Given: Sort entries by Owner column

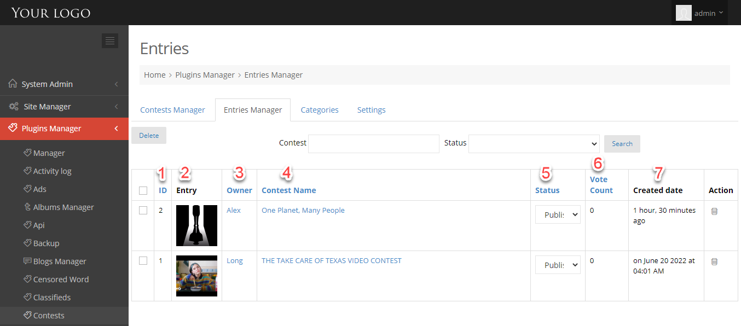Looking at the screenshot, I should point(240,190).
